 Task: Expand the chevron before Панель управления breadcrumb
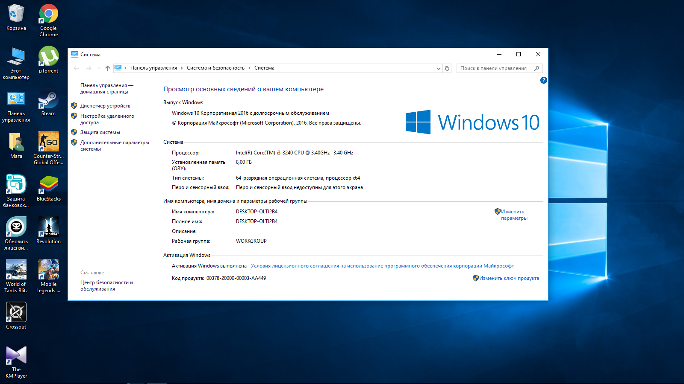tap(125, 68)
